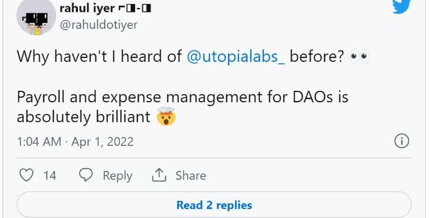Click the share upload arrow icon
The height and width of the screenshot is (218, 429).
tap(159, 175)
